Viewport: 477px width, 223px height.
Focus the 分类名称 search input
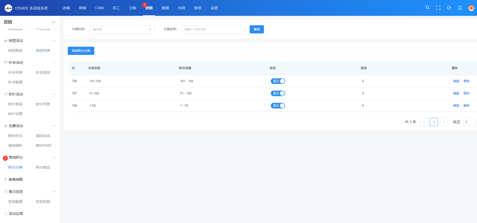click(214, 29)
